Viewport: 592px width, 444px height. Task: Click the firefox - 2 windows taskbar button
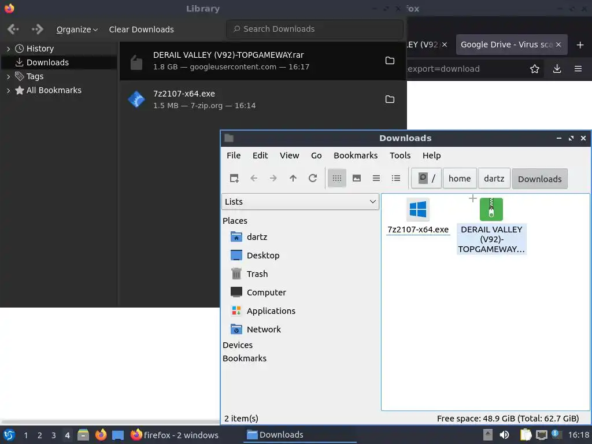point(175,435)
